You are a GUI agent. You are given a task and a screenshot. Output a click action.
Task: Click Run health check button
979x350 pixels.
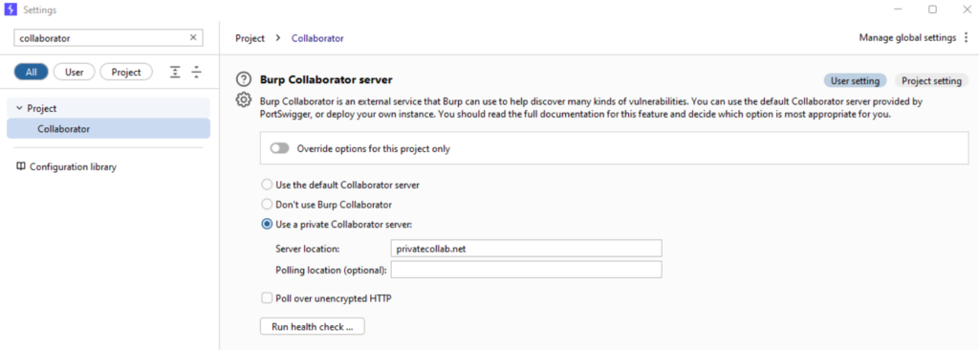click(313, 326)
